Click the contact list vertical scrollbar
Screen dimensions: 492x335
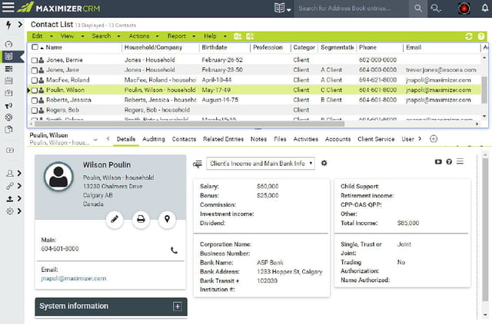pyautogui.click(x=484, y=90)
